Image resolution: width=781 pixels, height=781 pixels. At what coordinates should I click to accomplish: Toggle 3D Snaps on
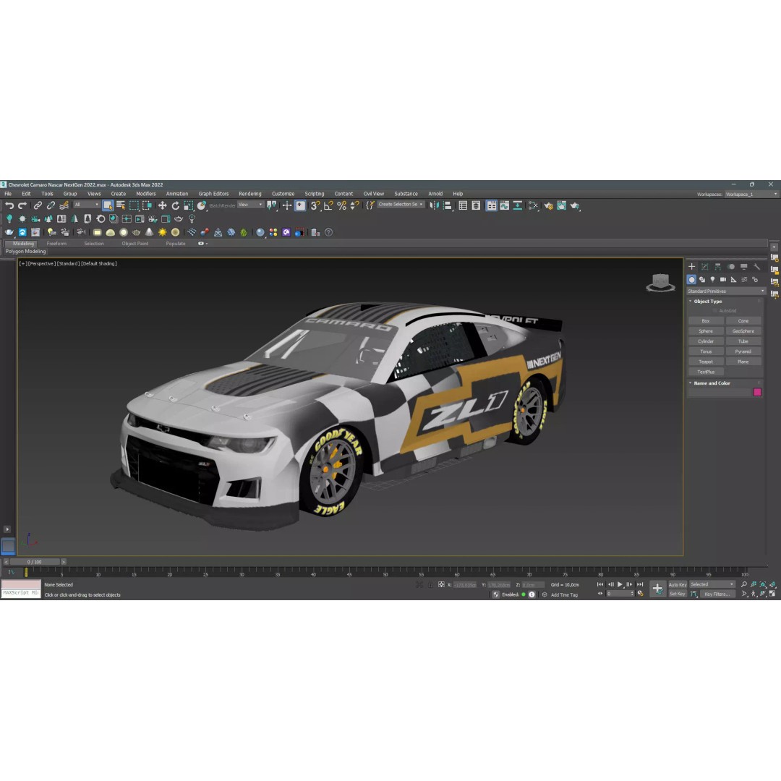coord(315,205)
